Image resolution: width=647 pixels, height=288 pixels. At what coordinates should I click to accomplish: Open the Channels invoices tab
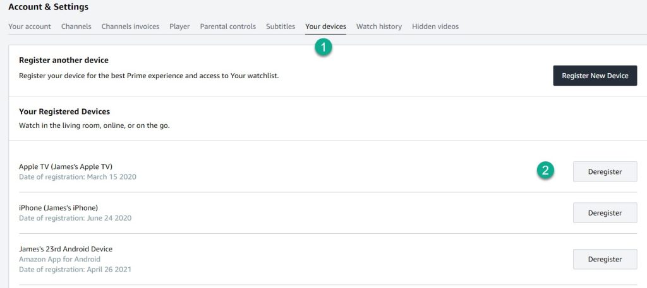[x=130, y=26]
